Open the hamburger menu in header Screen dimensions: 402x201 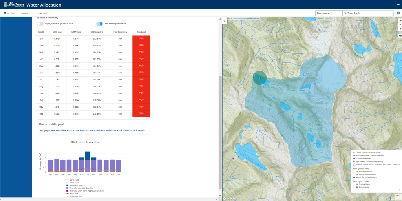398,4
